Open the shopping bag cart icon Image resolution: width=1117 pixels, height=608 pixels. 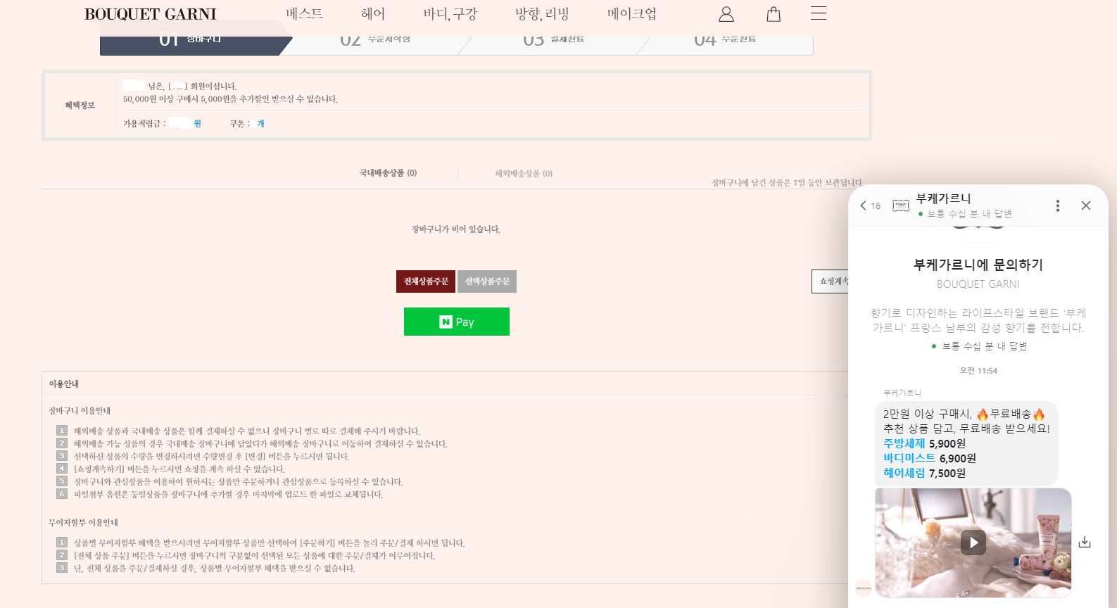coord(773,14)
